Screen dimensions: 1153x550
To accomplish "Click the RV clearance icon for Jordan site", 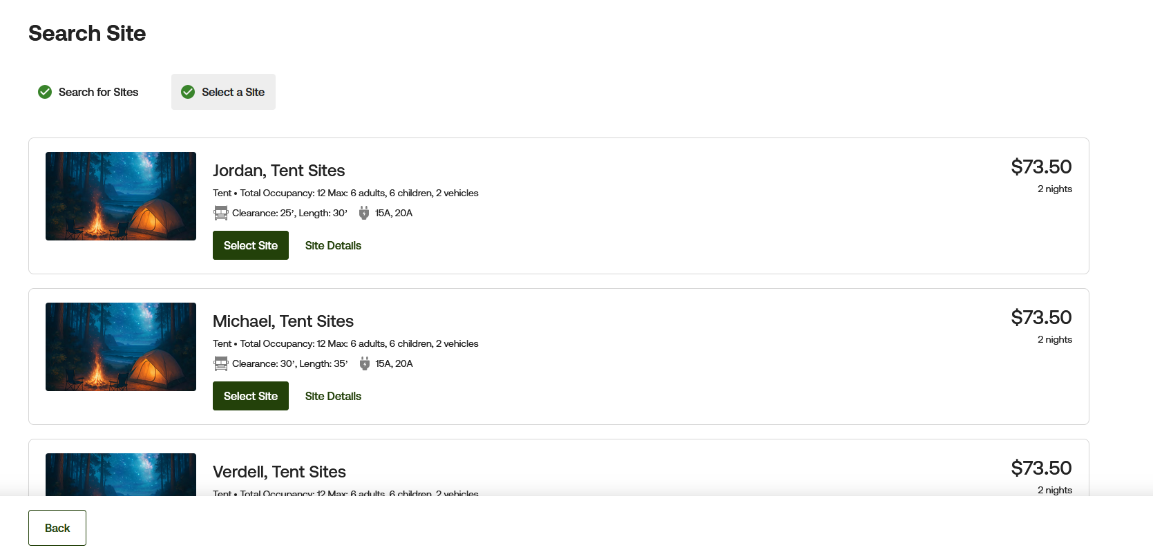I will point(221,213).
